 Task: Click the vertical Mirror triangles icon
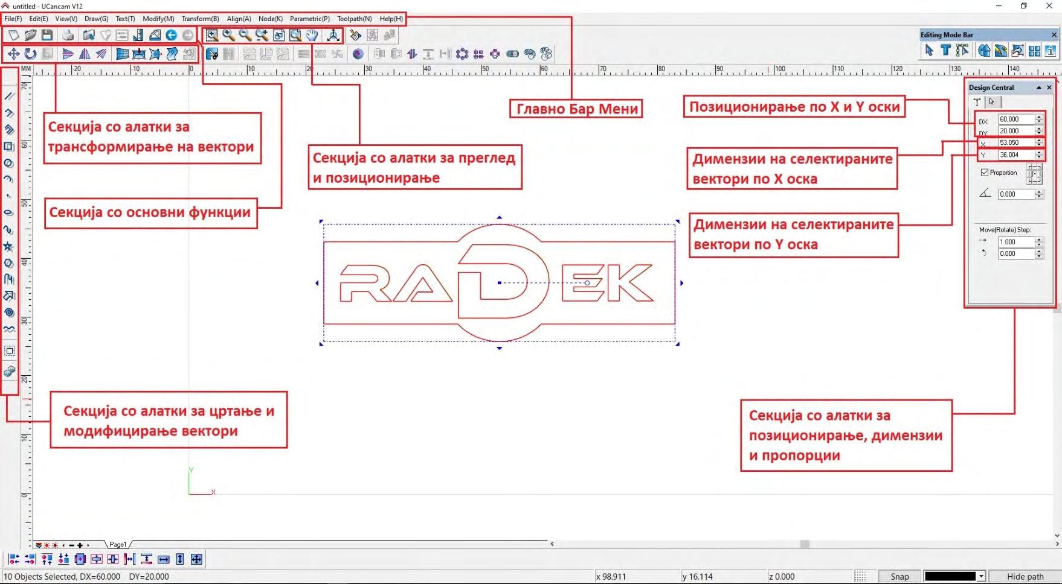[x=85, y=54]
